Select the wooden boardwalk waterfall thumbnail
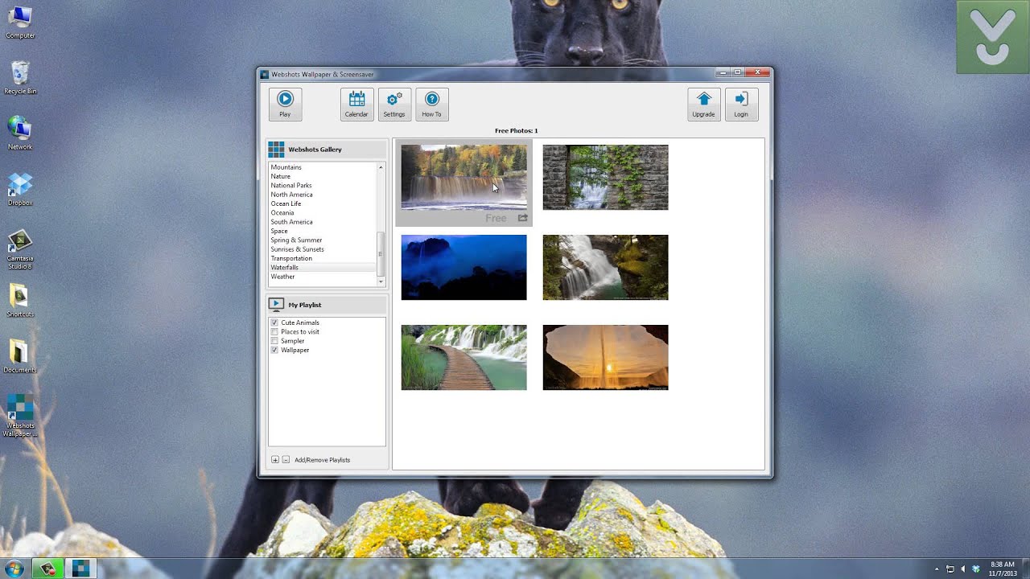Image resolution: width=1030 pixels, height=579 pixels. coord(463,357)
